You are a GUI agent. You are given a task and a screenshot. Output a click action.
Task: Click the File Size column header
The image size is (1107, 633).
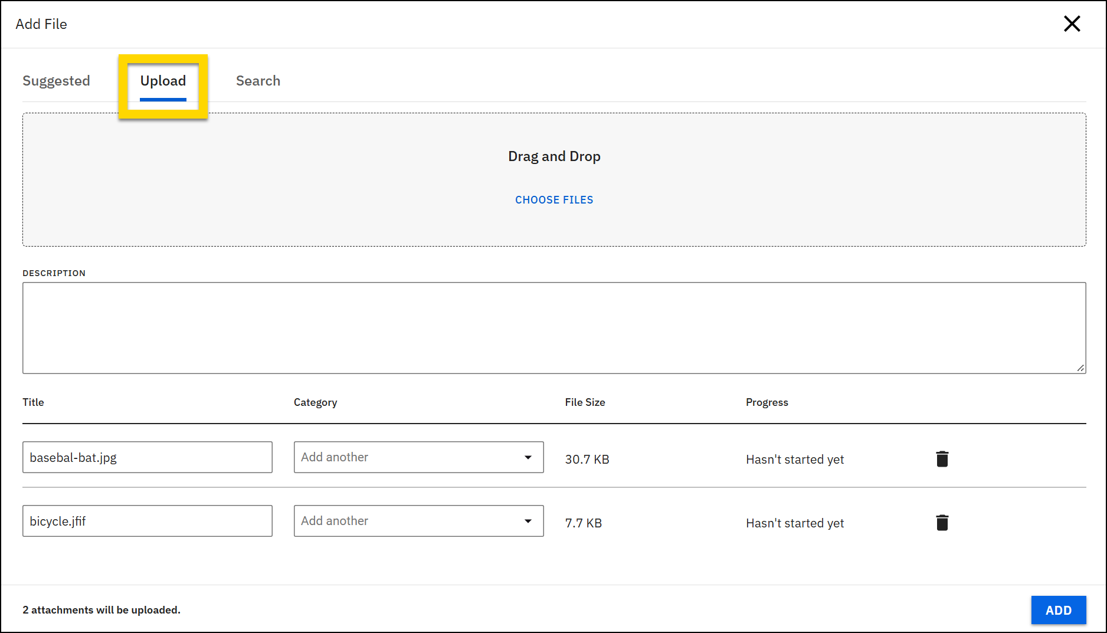point(584,402)
